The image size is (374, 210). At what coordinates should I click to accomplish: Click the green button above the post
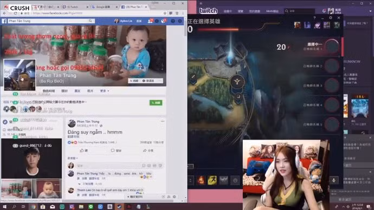[156, 103]
